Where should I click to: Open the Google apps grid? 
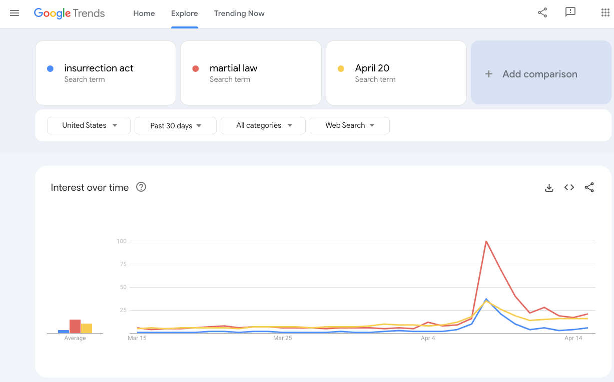pyautogui.click(x=605, y=13)
